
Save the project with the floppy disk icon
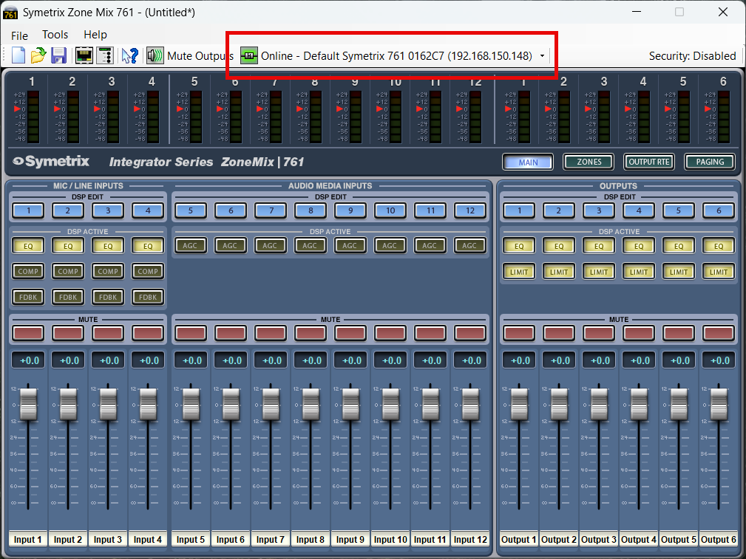[x=58, y=55]
